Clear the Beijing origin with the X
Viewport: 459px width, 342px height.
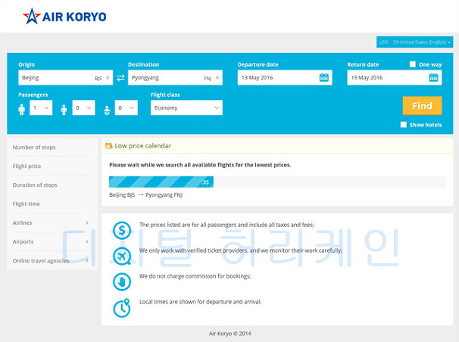[x=108, y=78]
